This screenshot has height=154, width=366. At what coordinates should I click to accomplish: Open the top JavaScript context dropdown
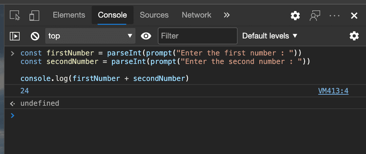click(90, 36)
